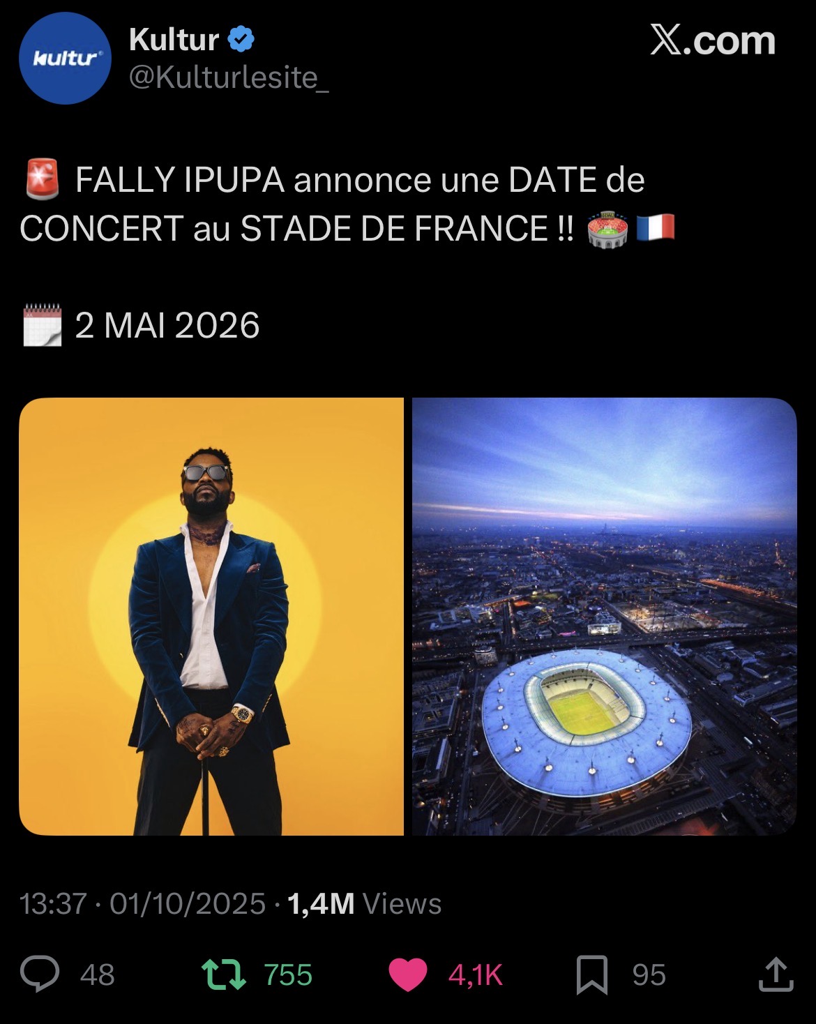Open the Fally Ipupa portrait photo
Viewport: 816px width, 1024px height.
pos(211,616)
